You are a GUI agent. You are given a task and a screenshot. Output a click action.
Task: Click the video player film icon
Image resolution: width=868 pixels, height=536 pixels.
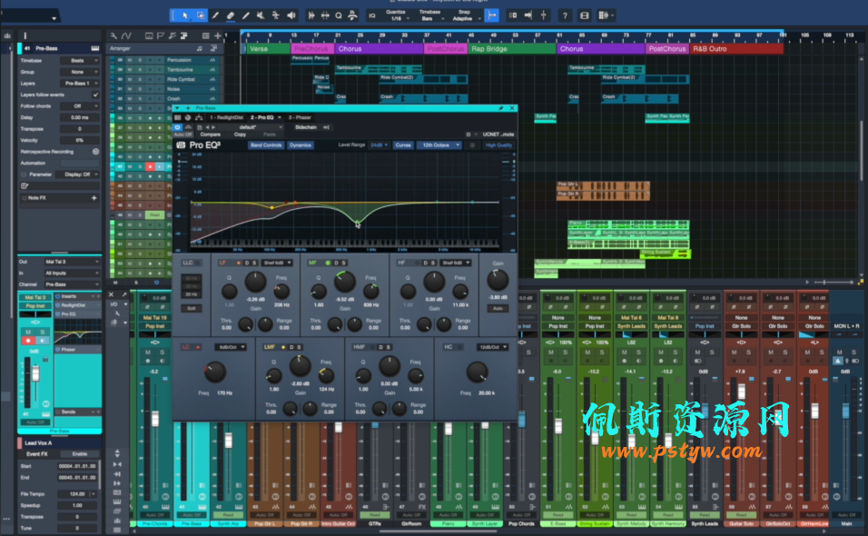tap(584, 15)
